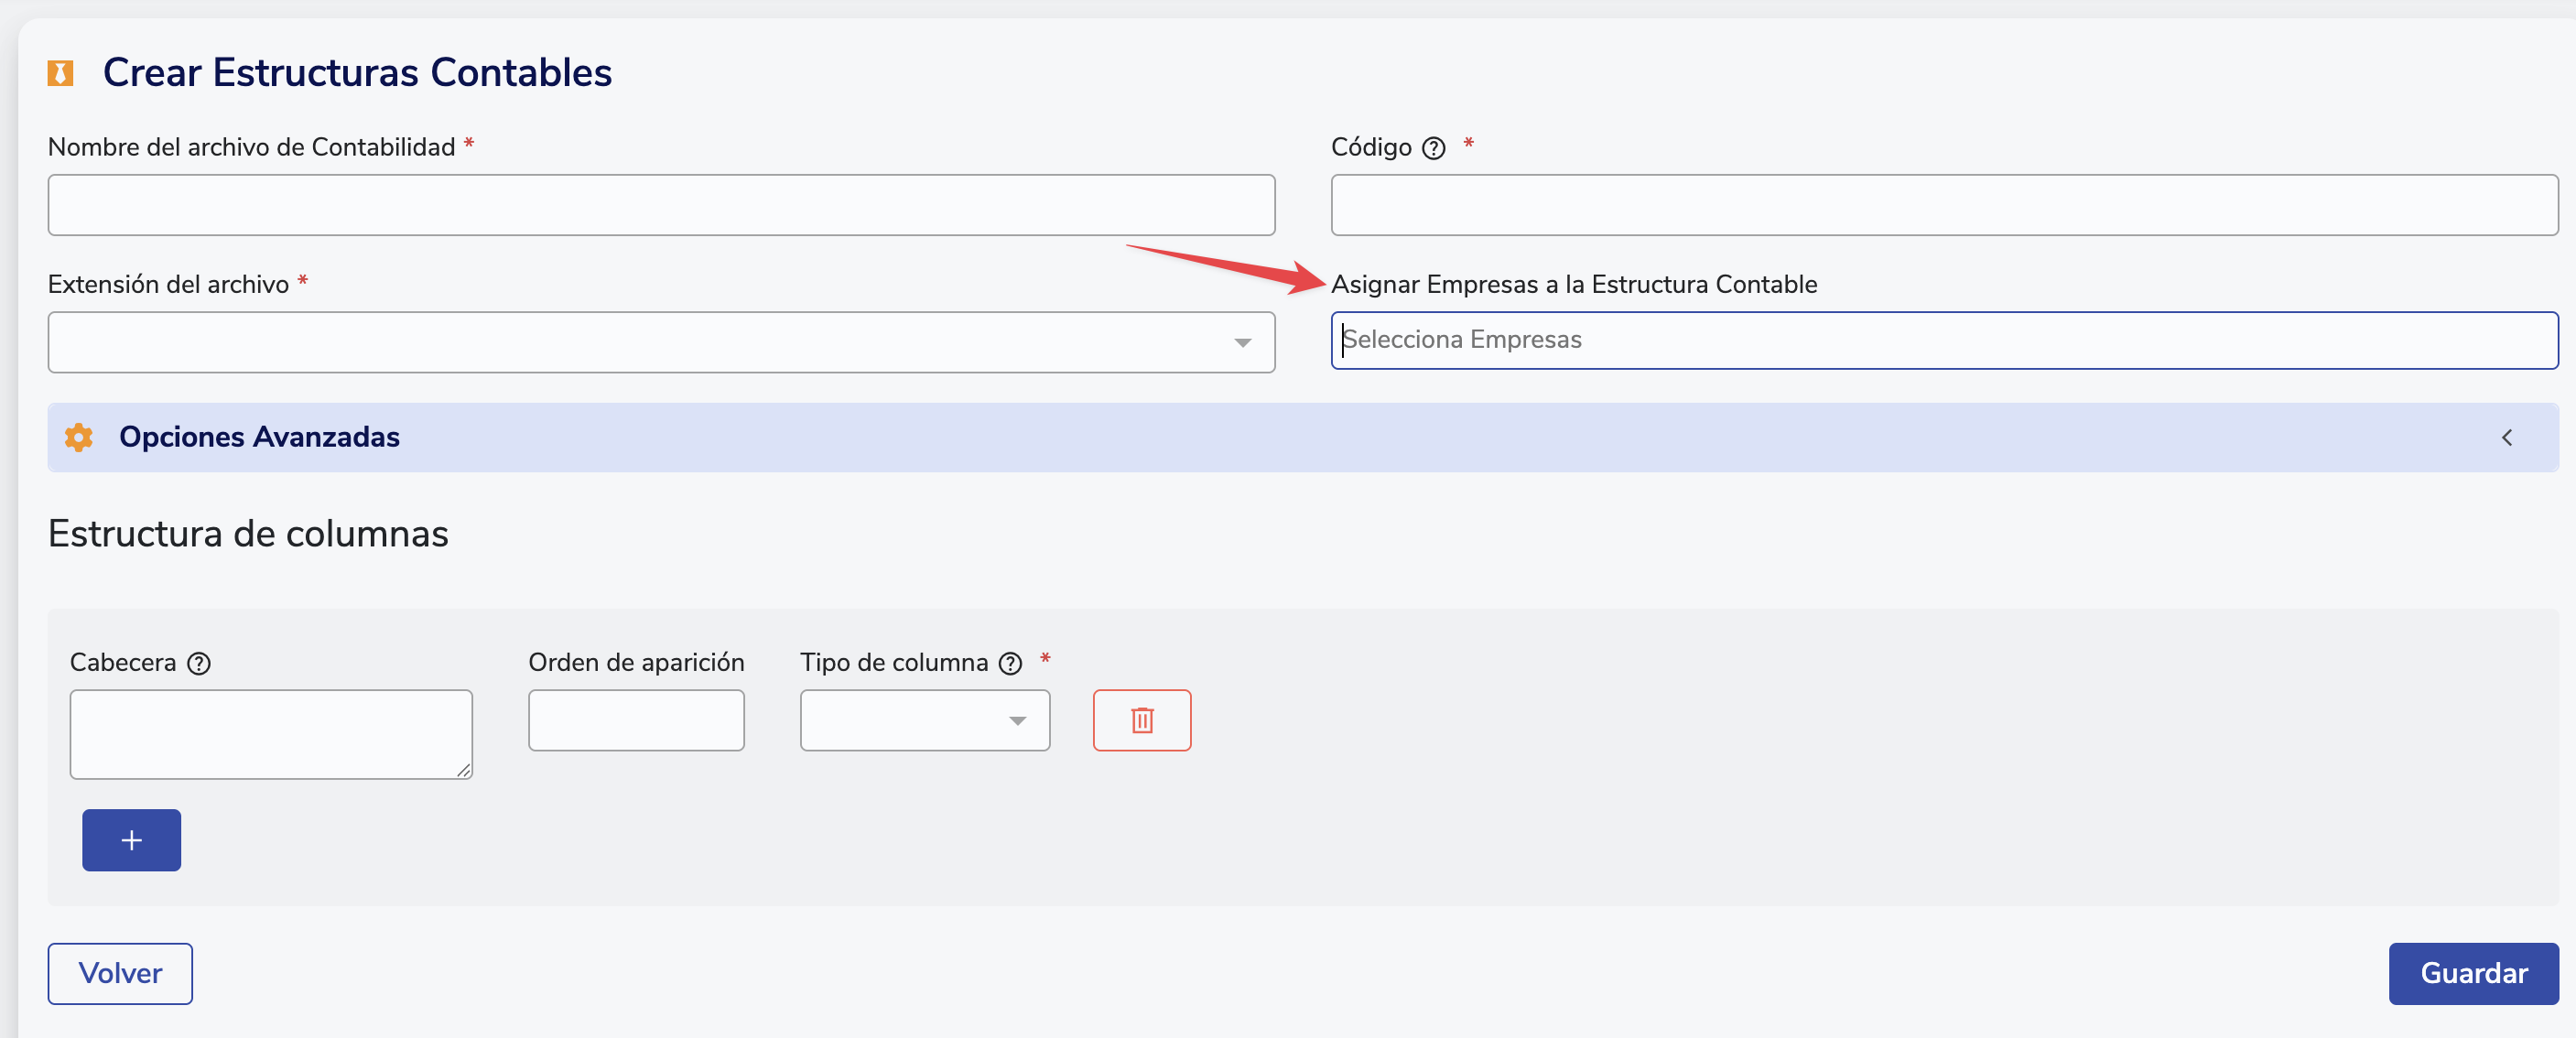Open the Selecciona Empresas selector
The image size is (2576, 1038).
[1943, 340]
